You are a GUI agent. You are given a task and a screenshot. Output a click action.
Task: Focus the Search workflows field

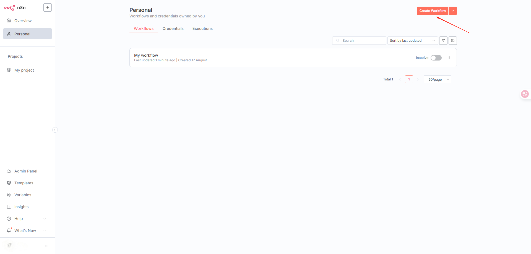[359, 41]
